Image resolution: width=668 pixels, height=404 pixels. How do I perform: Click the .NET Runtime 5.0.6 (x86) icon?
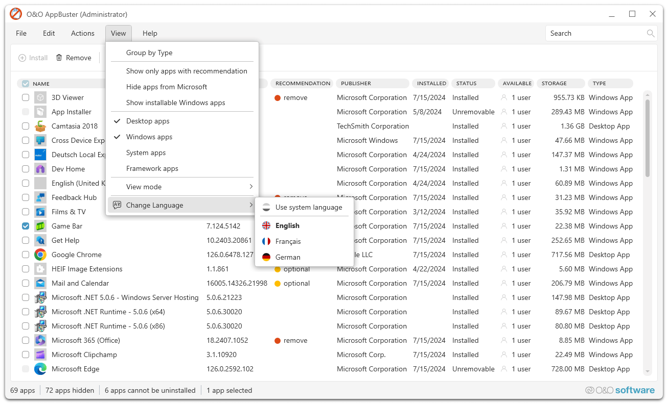[40, 326]
